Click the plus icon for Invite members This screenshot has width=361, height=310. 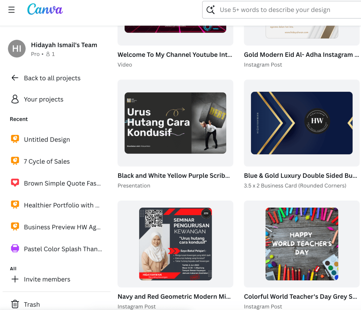15,279
